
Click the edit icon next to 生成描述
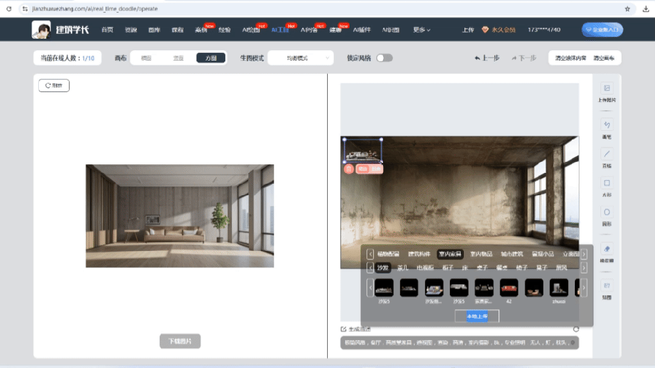344,329
